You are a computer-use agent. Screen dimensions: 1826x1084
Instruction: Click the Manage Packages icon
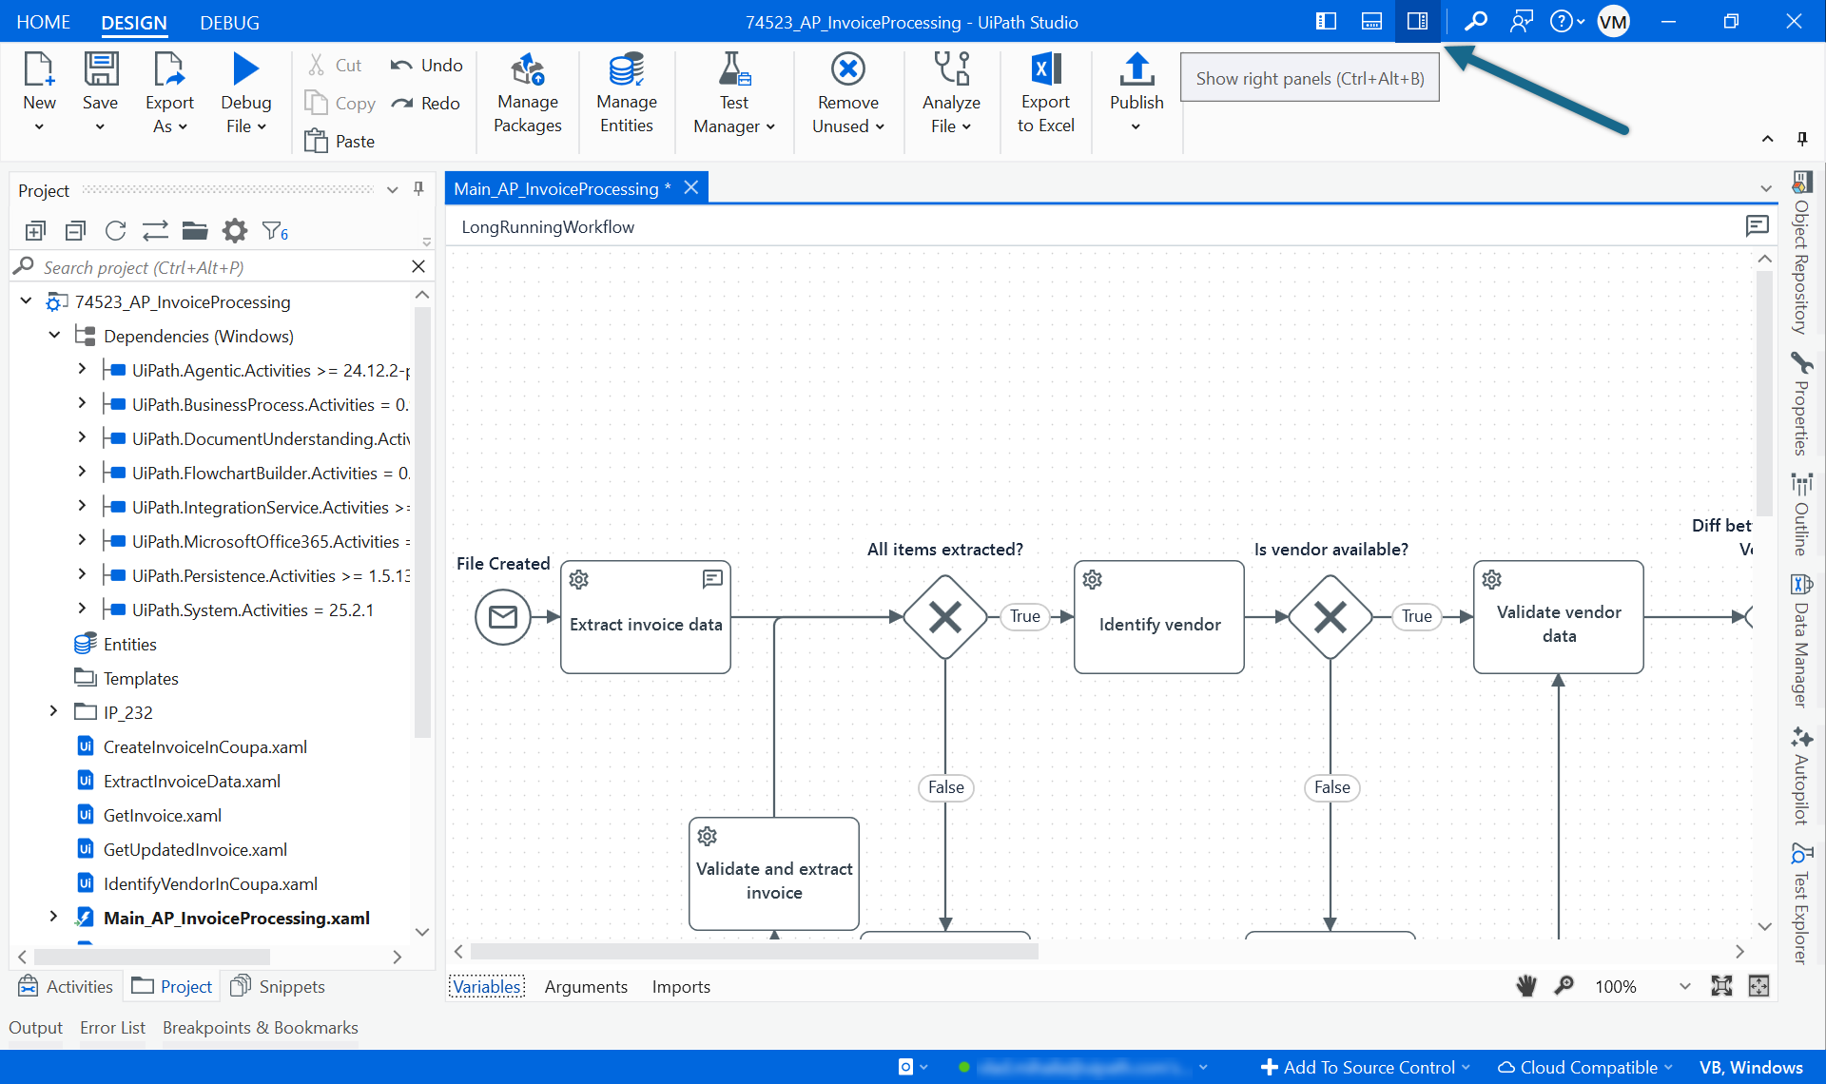tap(528, 71)
